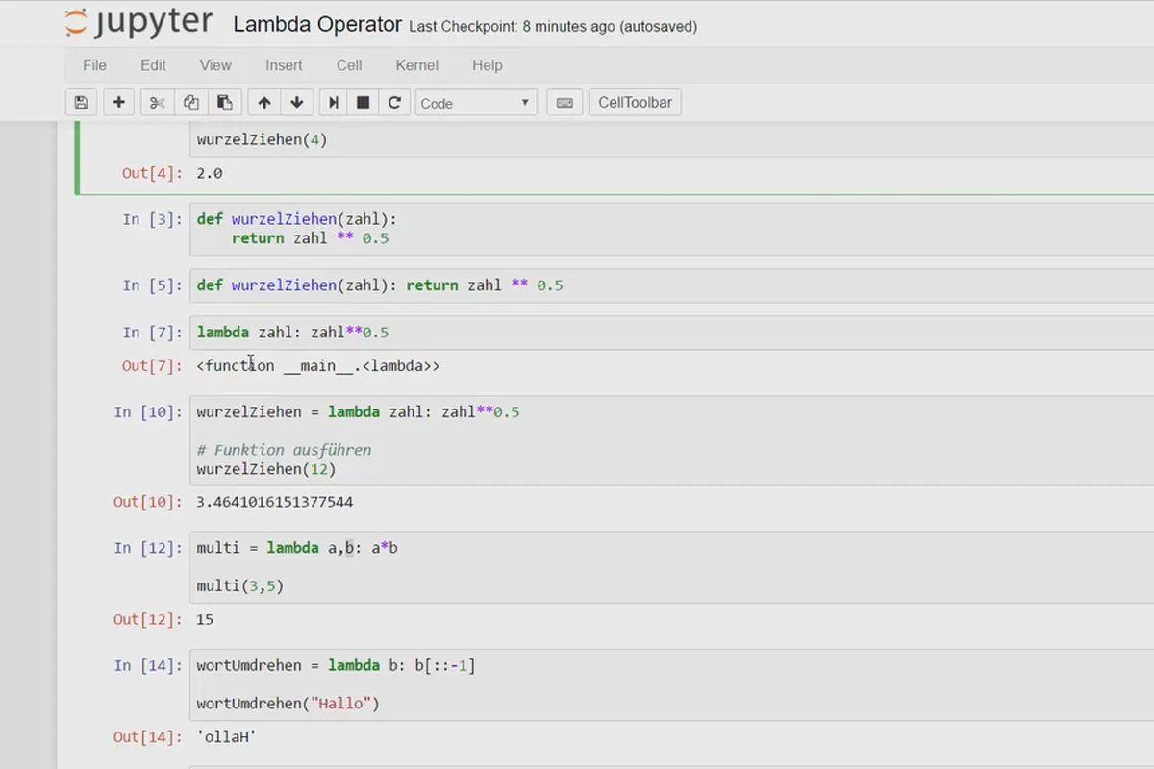Insert a cell below with the plus icon
Viewport: 1154px width, 769px height.
[118, 103]
